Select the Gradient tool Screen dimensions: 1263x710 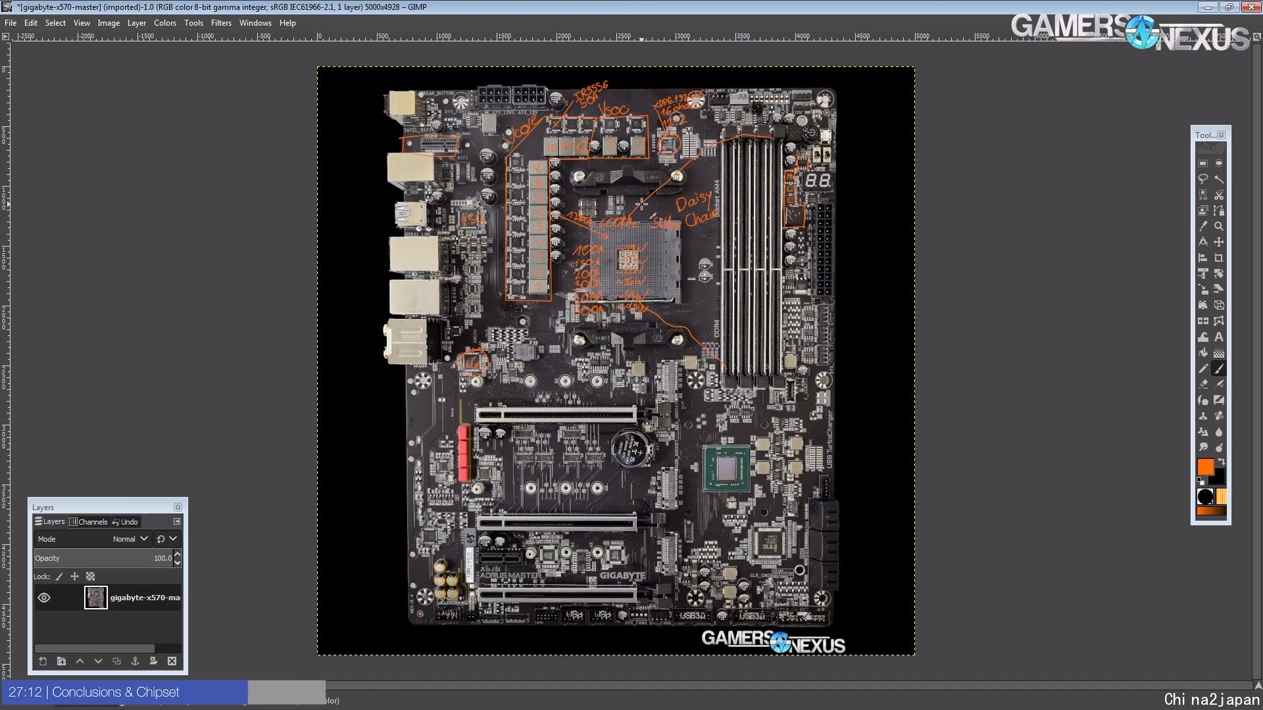point(1219,352)
